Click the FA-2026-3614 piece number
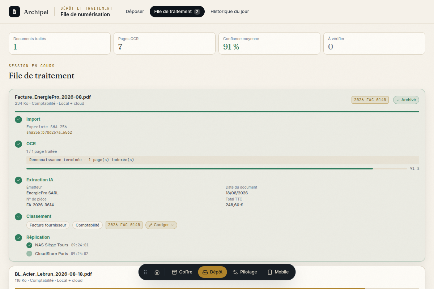The height and width of the screenshot is (289, 434). point(40,205)
